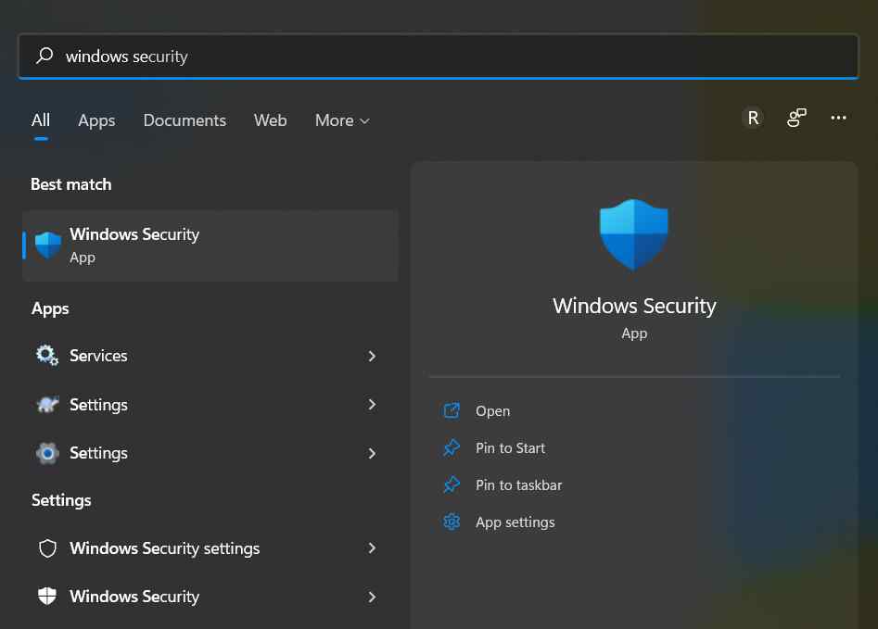Image resolution: width=878 pixels, height=629 pixels.
Task: Switch to the Documents tab
Action: click(185, 120)
